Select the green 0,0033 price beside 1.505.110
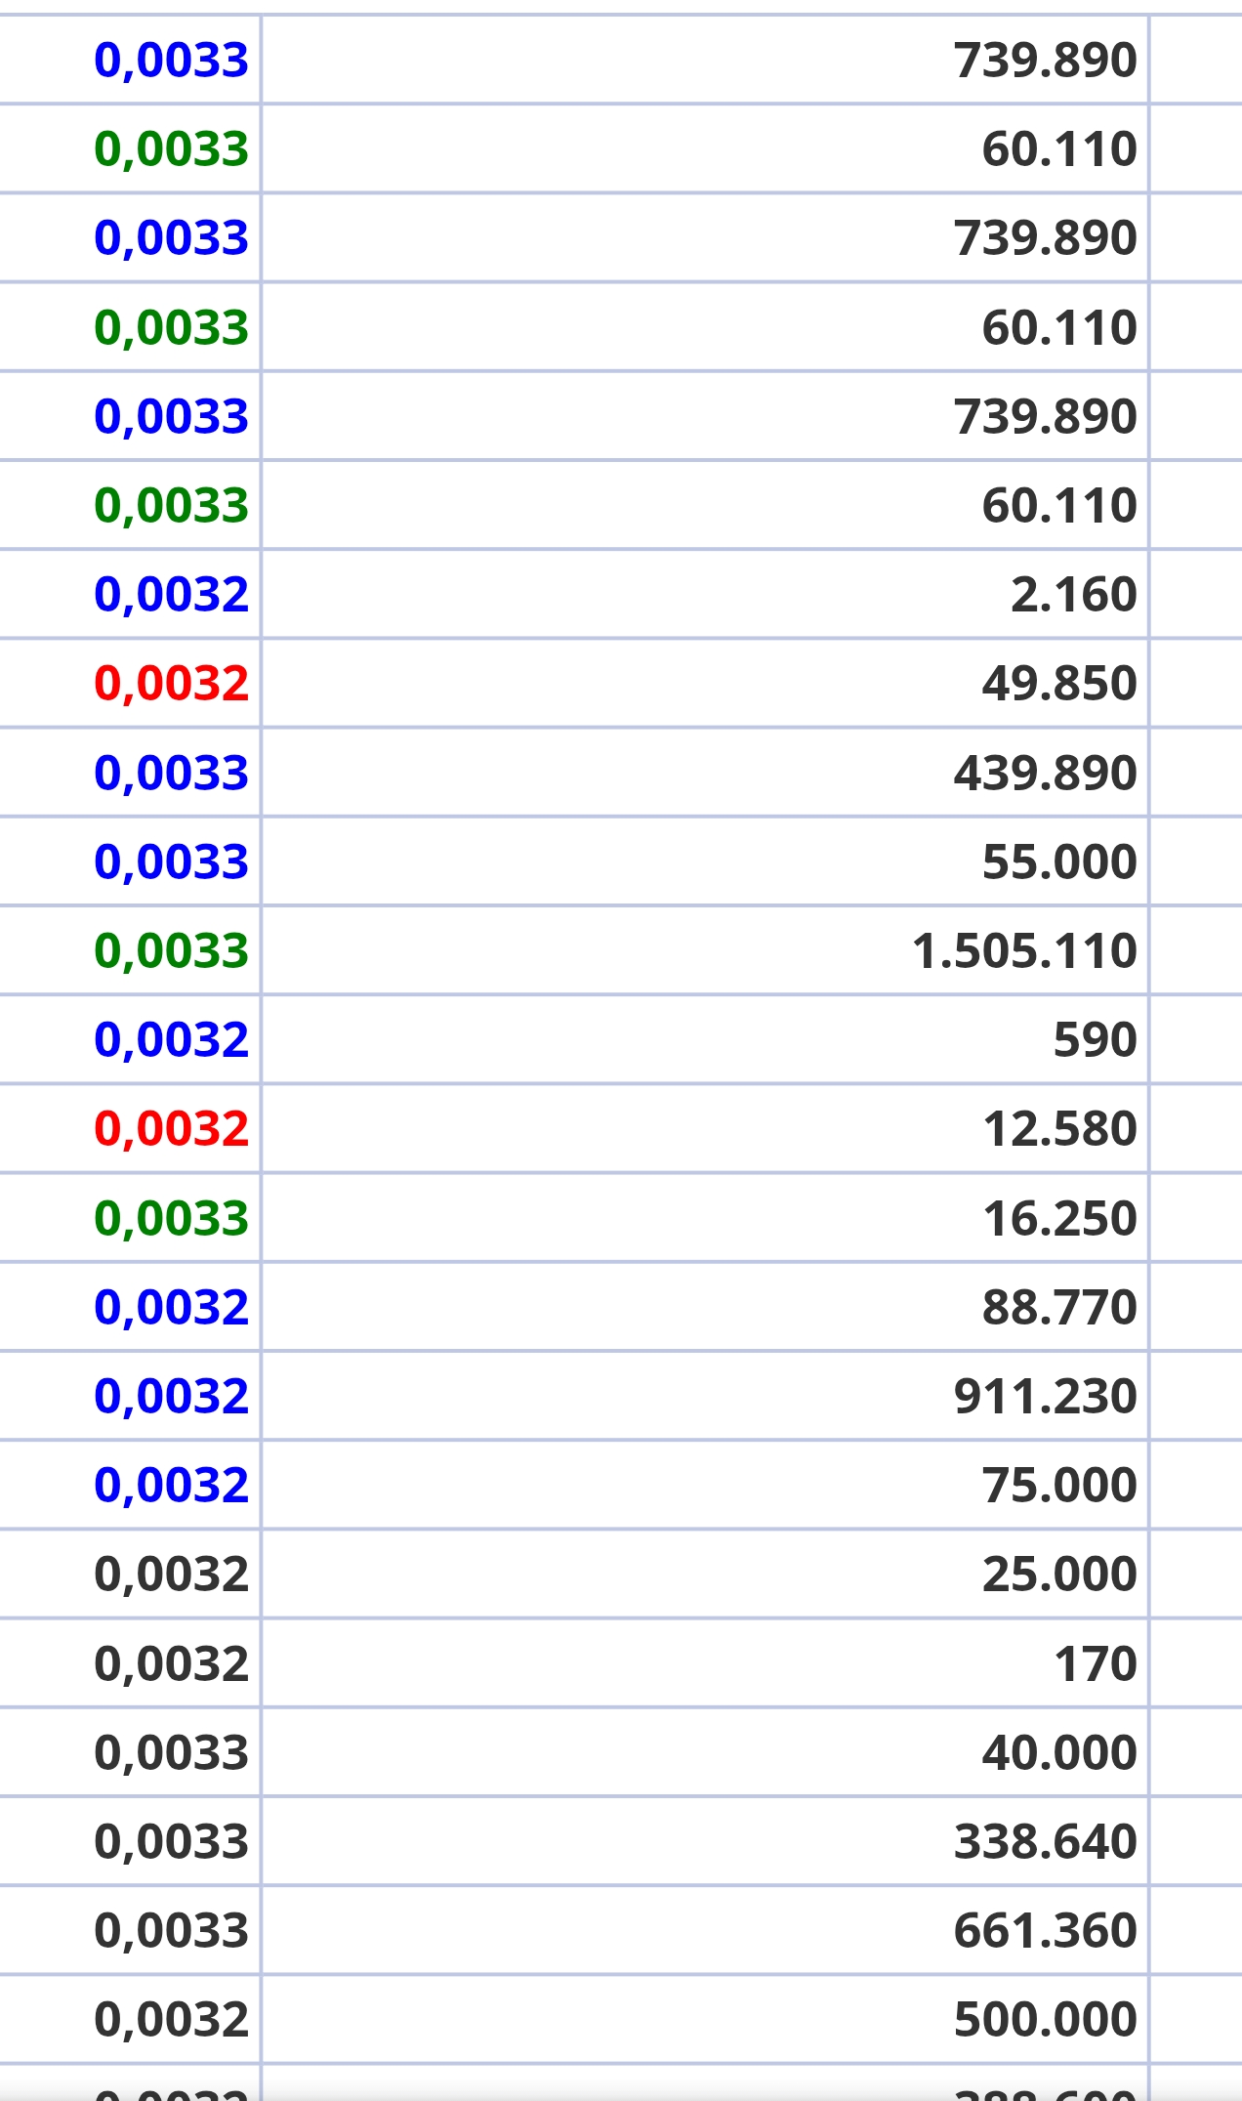1242x2101 pixels. pyautogui.click(x=172, y=950)
